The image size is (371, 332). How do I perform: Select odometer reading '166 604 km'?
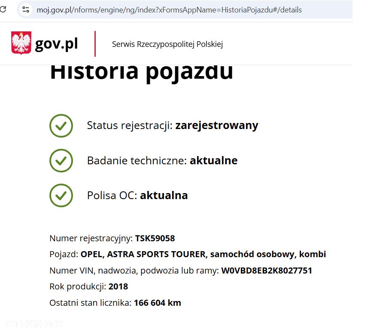point(158,303)
